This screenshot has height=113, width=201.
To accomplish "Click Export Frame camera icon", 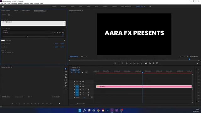I will point(154,63).
